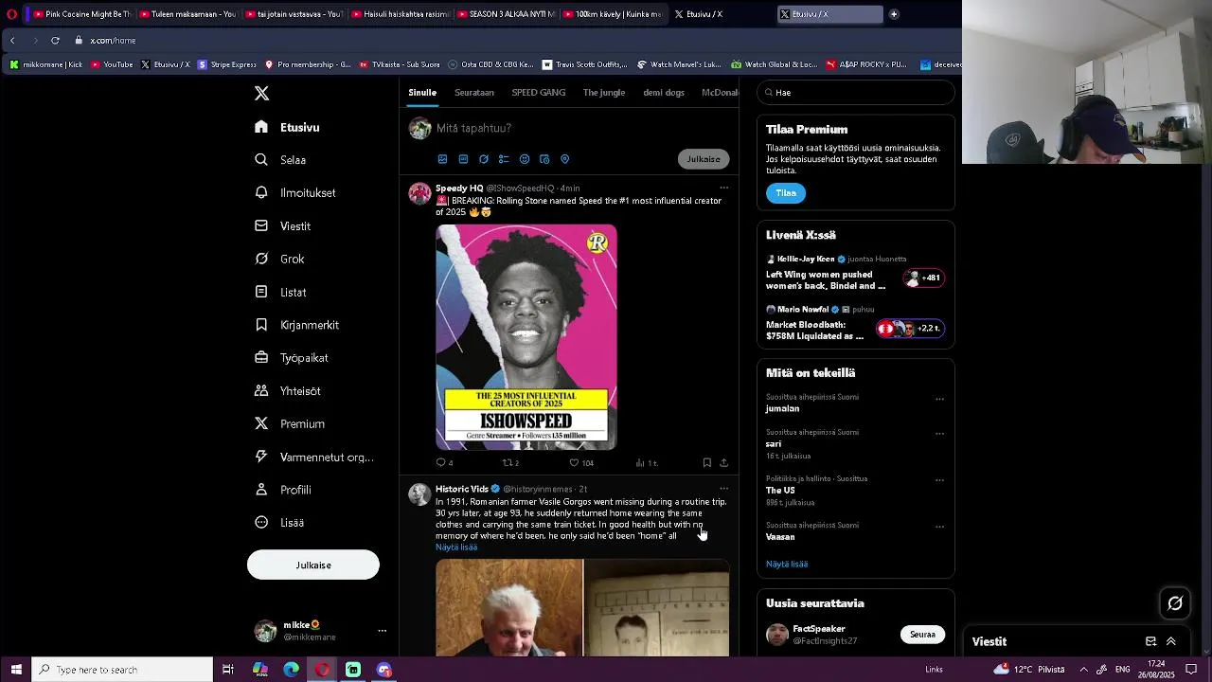Viewport: 1212px width, 682px height.
Task: Open Ilmoitukset notifications
Action: pyautogui.click(x=295, y=192)
